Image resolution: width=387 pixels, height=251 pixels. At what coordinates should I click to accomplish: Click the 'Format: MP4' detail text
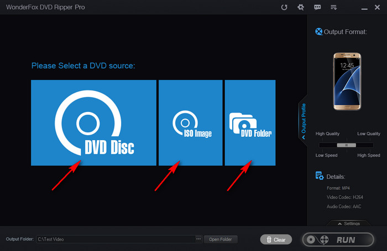click(x=338, y=188)
